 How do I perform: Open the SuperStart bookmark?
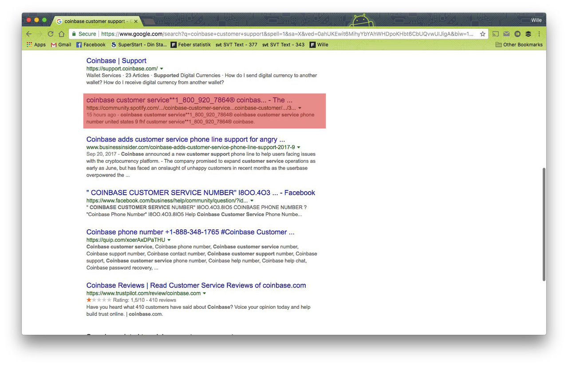pyautogui.click(x=139, y=45)
